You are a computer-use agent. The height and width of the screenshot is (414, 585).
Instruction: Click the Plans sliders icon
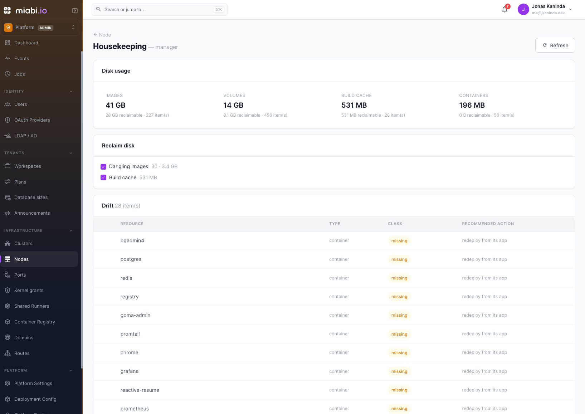8,182
